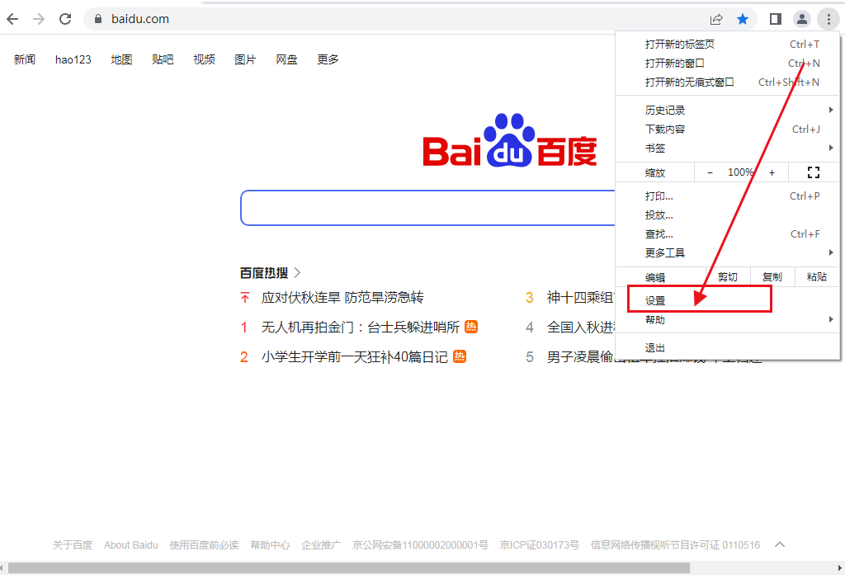Click footer link 京ICP证030173号

click(x=540, y=544)
